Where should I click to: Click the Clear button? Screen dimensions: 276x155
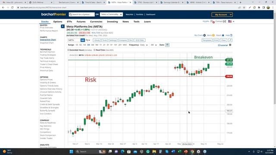click(x=223, y=40)
